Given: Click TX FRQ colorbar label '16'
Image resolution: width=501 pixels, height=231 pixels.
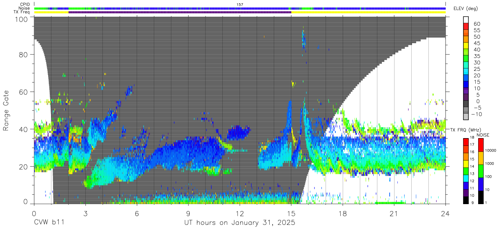Looking at the screenshot, I should point(472,152).
